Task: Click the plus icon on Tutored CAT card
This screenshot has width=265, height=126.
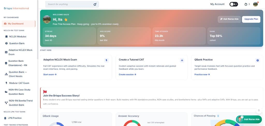Action: [x=182, y=60]
